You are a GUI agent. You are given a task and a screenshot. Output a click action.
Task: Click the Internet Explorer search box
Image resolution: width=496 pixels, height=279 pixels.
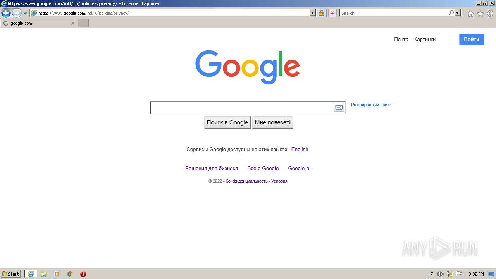tap(394, 13)
